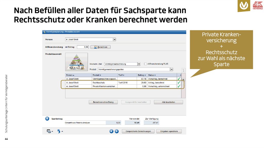This screenshot has width=264, height=148.
Task: Collapse the Sparbetrag section arrow icon
Action: pos(47,119)
